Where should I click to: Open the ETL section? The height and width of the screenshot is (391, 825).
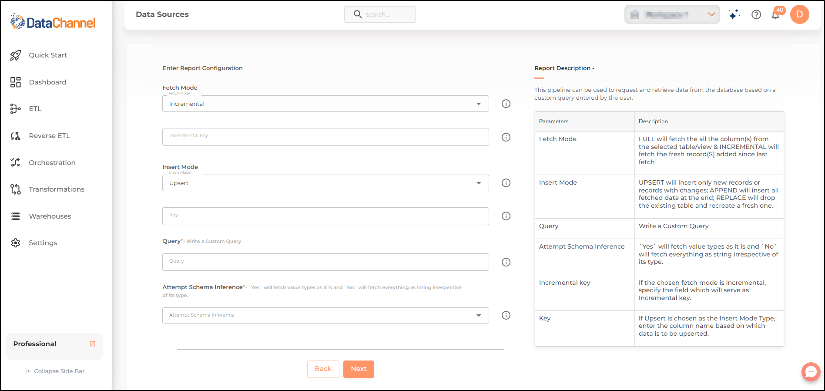click(x=35, y=109)
